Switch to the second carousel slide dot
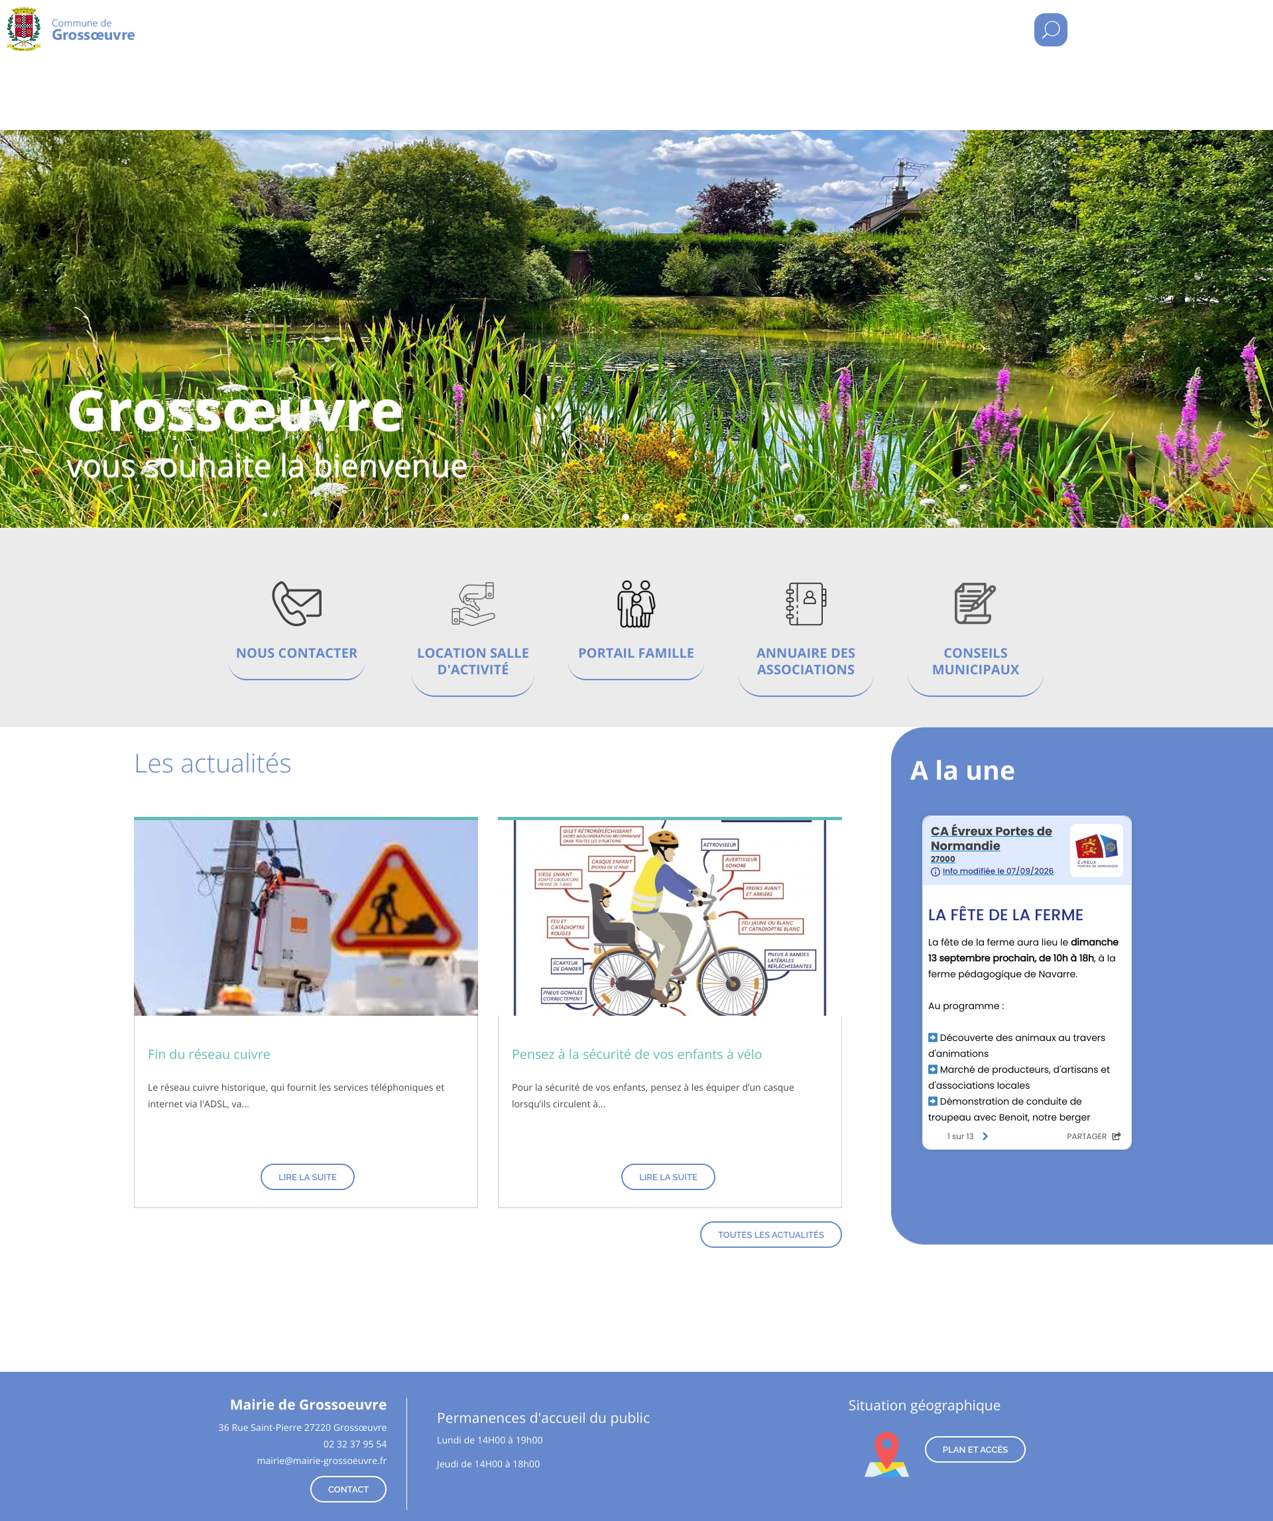 [636, 517]
